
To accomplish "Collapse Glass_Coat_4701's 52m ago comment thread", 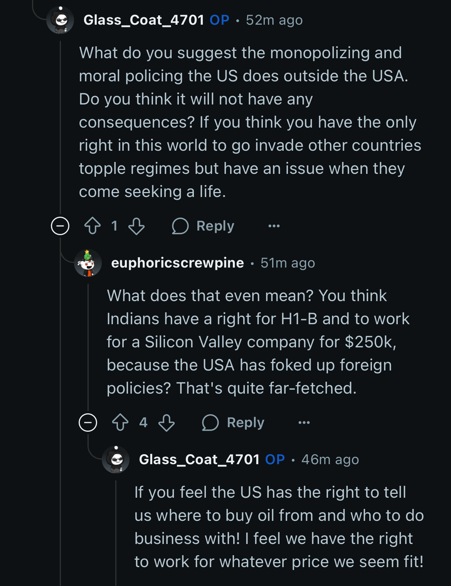I will 60,226.
